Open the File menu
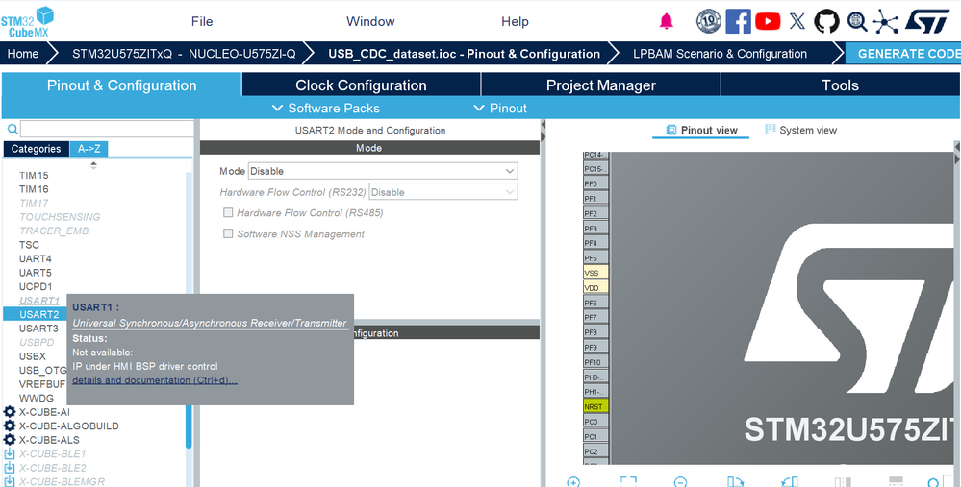This screenshot has height=487, width=961. tap(202, 21)
